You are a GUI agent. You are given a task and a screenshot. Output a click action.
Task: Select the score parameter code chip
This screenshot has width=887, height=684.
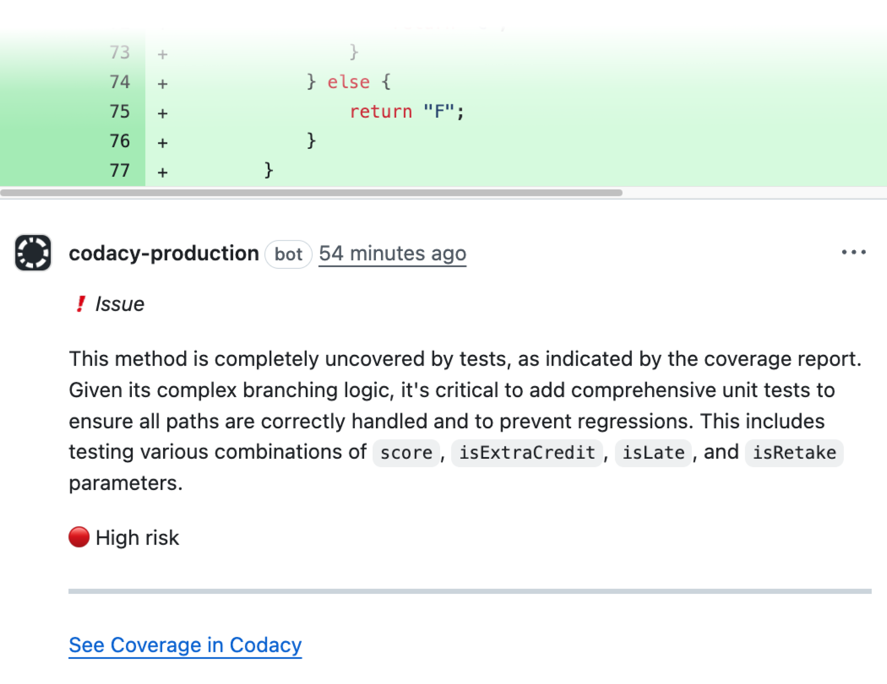405,453
